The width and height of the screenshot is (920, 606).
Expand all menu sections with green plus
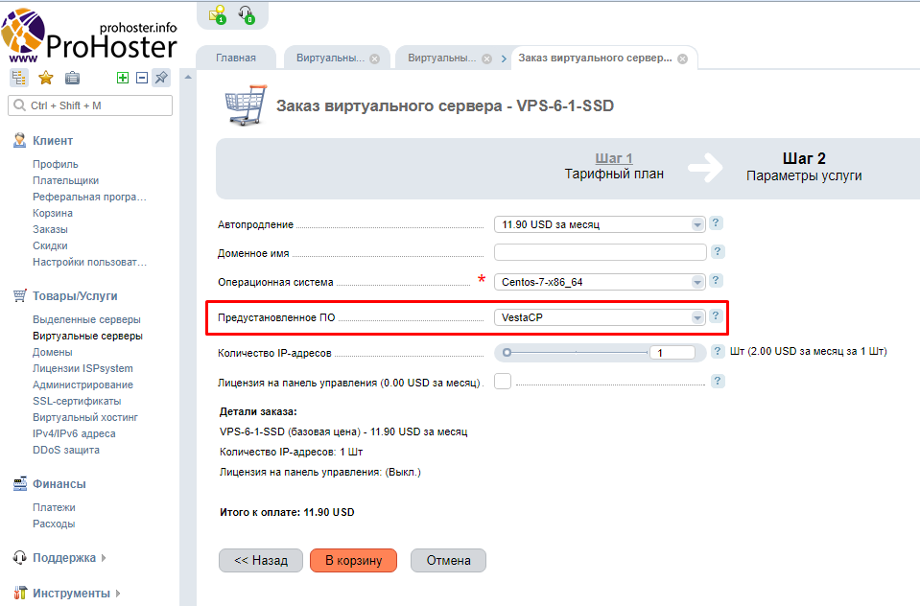[123, 78]
